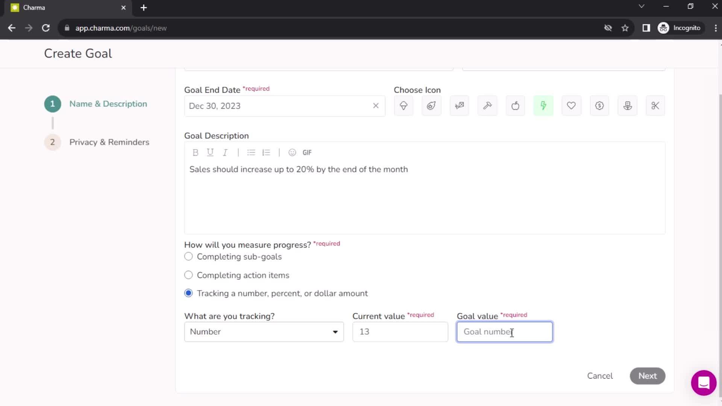Select Completing action items radio button
The image size is (722, 406).
coord(188,275)
